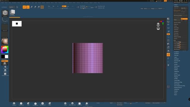The height and width of the screenshot is (107, 190).
Task: Toggle the Ghost button on right shelf
Action: pos(168,62)
